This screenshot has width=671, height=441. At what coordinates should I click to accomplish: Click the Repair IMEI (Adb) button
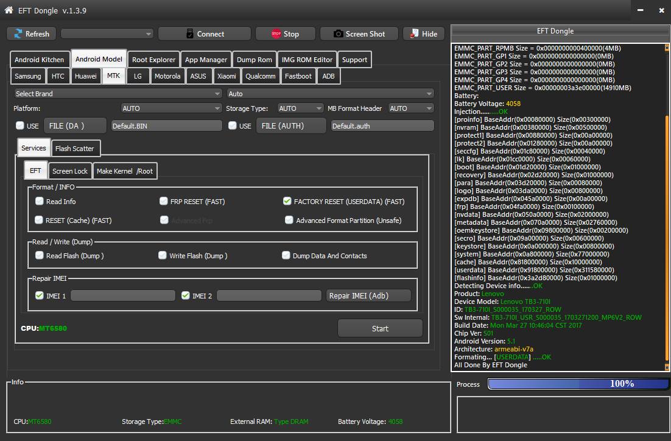point(368,295)
